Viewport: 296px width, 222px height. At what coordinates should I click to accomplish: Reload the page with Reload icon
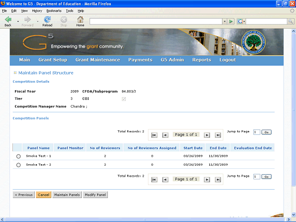(x=47, y=19)
